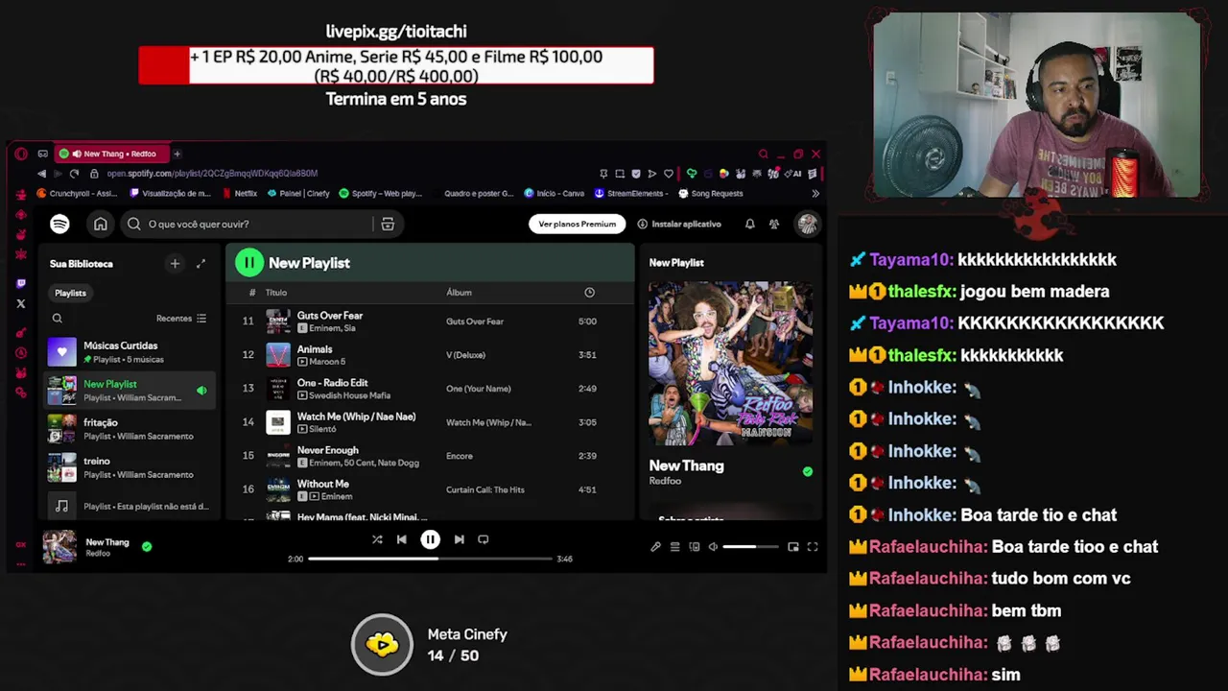Viewport: 1228px width, 691px height.
Task: Sort by duration clock column header
Action: (589, 293)
